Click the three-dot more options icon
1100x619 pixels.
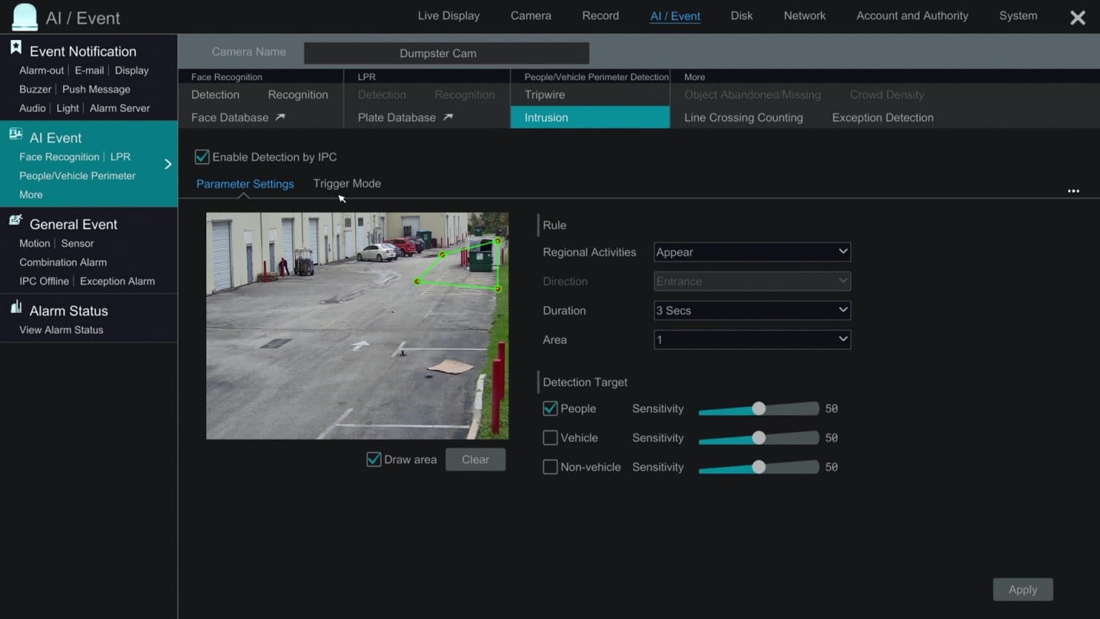tap(1073, 191)
